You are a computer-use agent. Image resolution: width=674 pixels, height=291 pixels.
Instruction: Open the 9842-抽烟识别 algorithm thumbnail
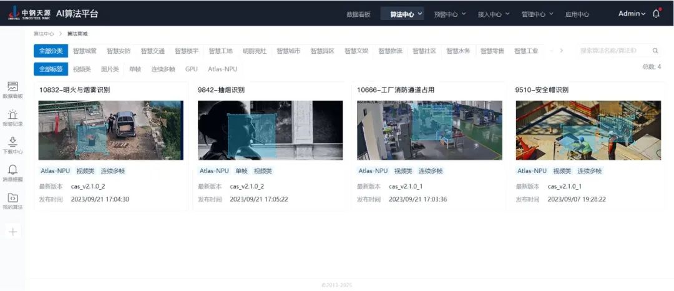click(x=270, y=130)
